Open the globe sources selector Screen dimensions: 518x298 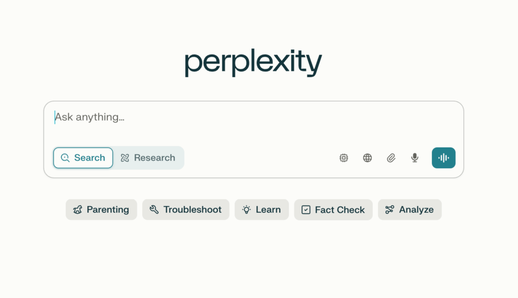pyautogui.click(x=367, y=158)
